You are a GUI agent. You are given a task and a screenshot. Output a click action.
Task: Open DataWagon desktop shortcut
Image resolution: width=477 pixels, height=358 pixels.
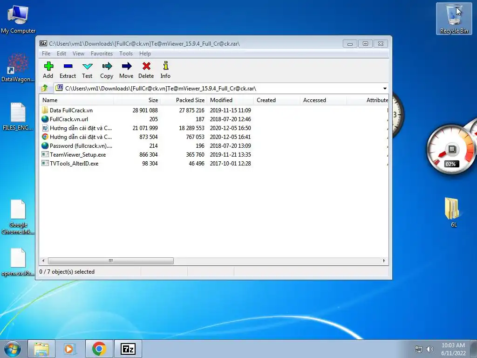click(x=18, y=68)
